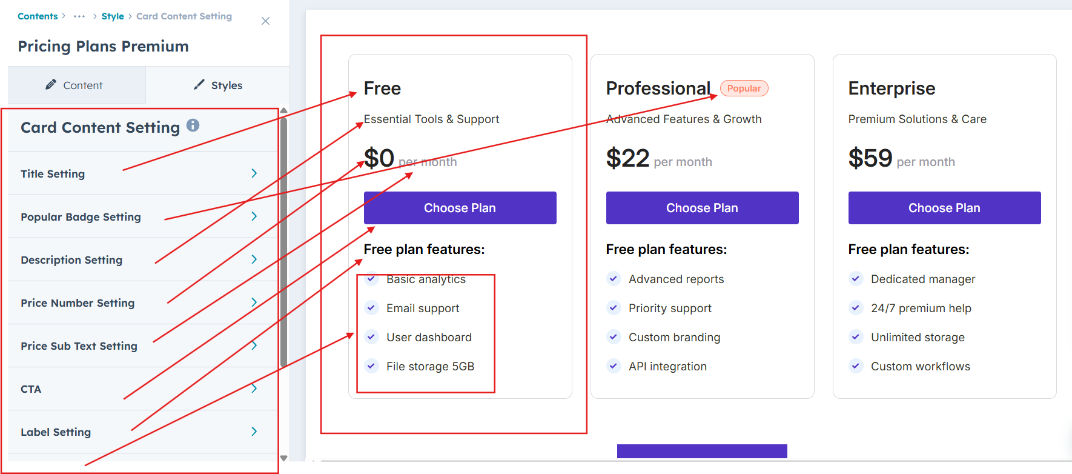The image size is (1072, 474).
Task: Click the checkmark icon beside Email support
Action: pos(371,308)
